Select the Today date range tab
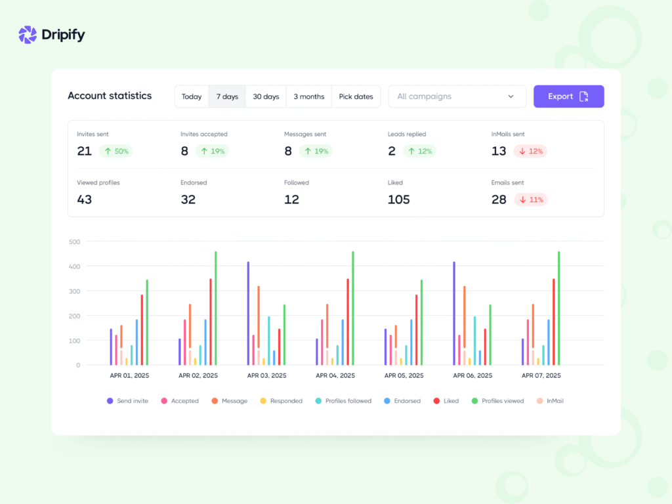Viewport: 672px width, 504px height. pos(192,96)
